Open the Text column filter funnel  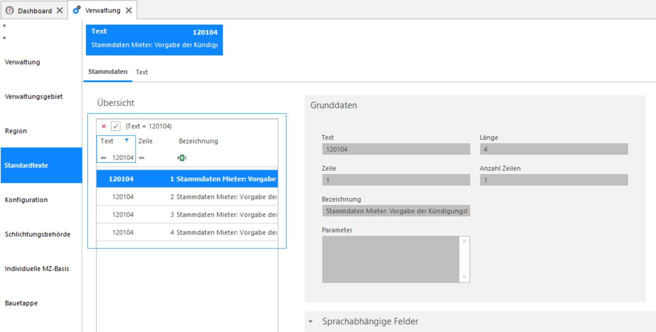coord(126,141)
